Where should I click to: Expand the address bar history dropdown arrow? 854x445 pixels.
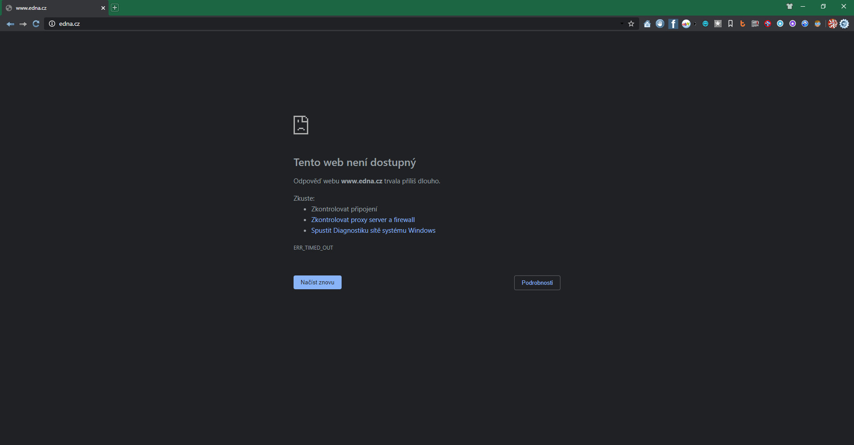(x=622, y=24)
